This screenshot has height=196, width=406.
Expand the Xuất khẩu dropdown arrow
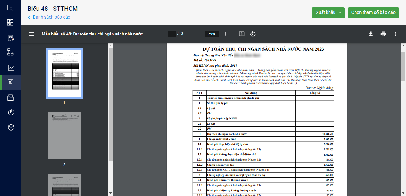(x=340, y=13)
